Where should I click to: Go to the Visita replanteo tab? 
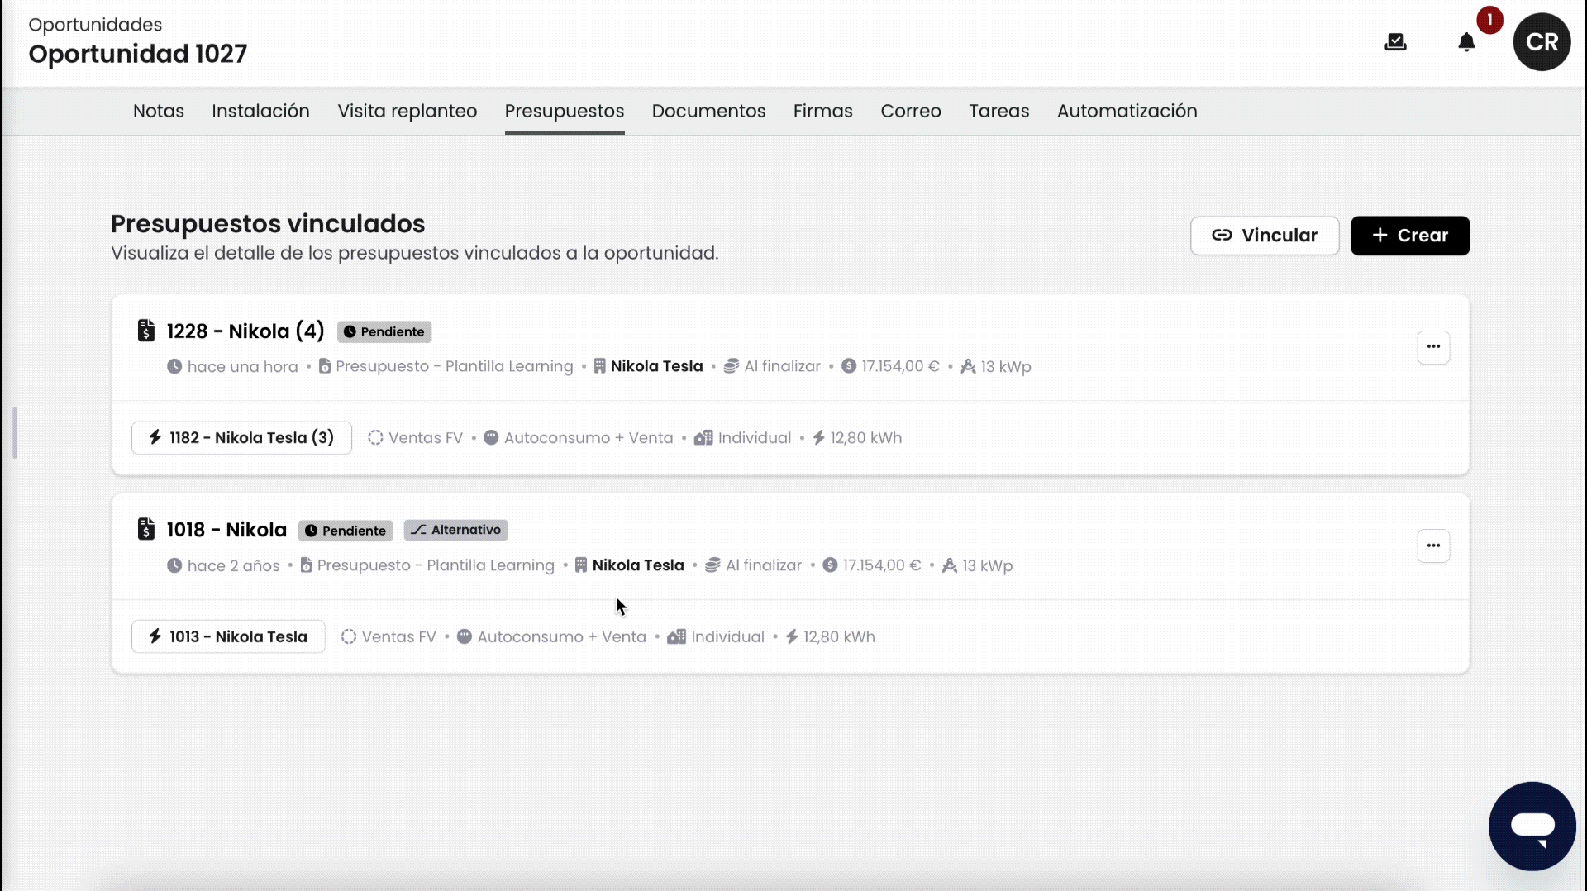pos(407,111)
